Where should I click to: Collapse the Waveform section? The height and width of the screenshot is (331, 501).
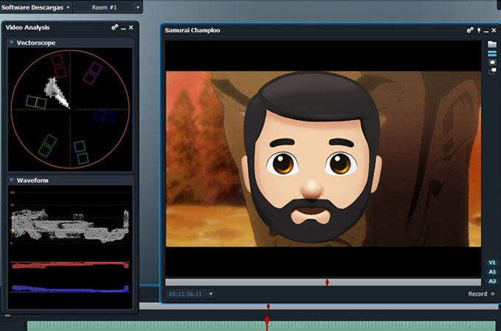click(x=11, y=179)
